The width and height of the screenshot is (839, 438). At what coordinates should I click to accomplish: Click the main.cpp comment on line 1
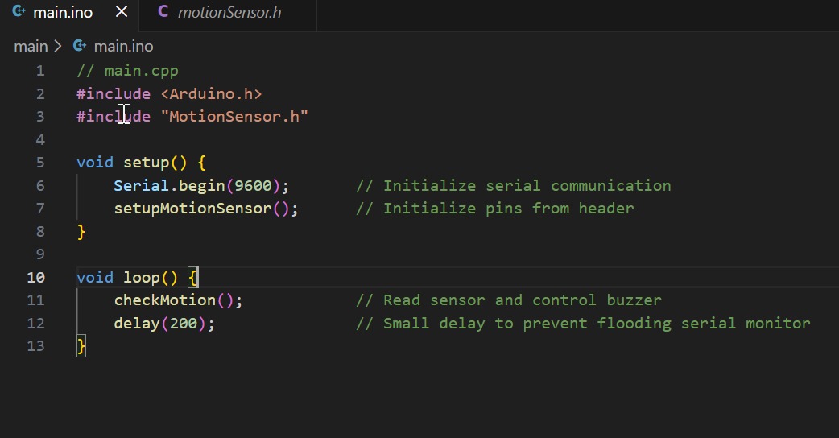(127, 71)
